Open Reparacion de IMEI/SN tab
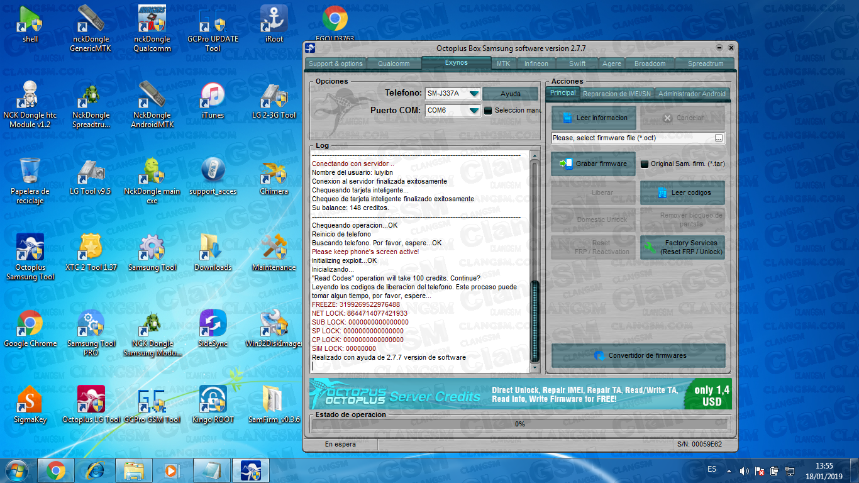The height and width of the screenshot is (483, 859). (616, 94)
